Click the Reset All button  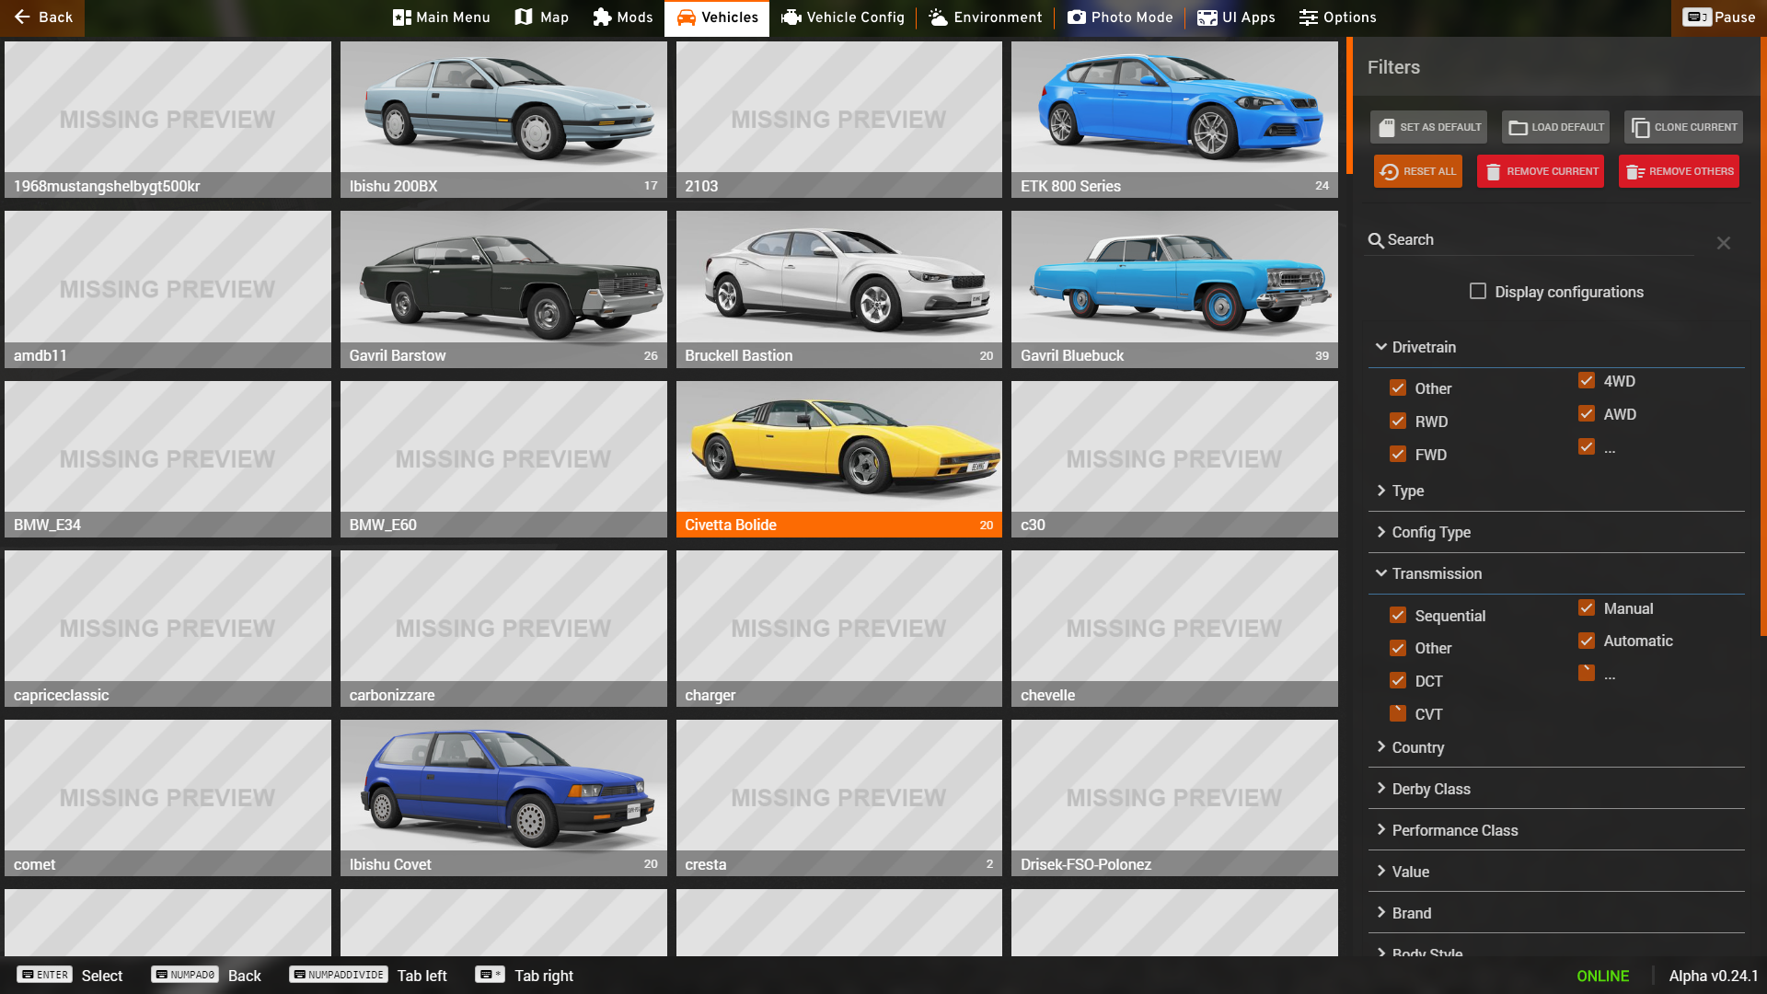1417,171
